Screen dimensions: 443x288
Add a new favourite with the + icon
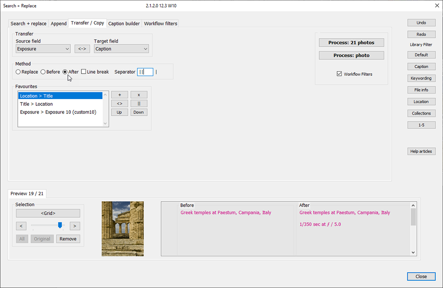pyautogui.click(x=119, y=94)
